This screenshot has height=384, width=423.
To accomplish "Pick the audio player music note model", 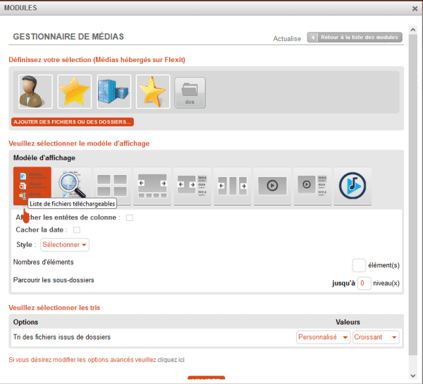I will pos(352,186).
